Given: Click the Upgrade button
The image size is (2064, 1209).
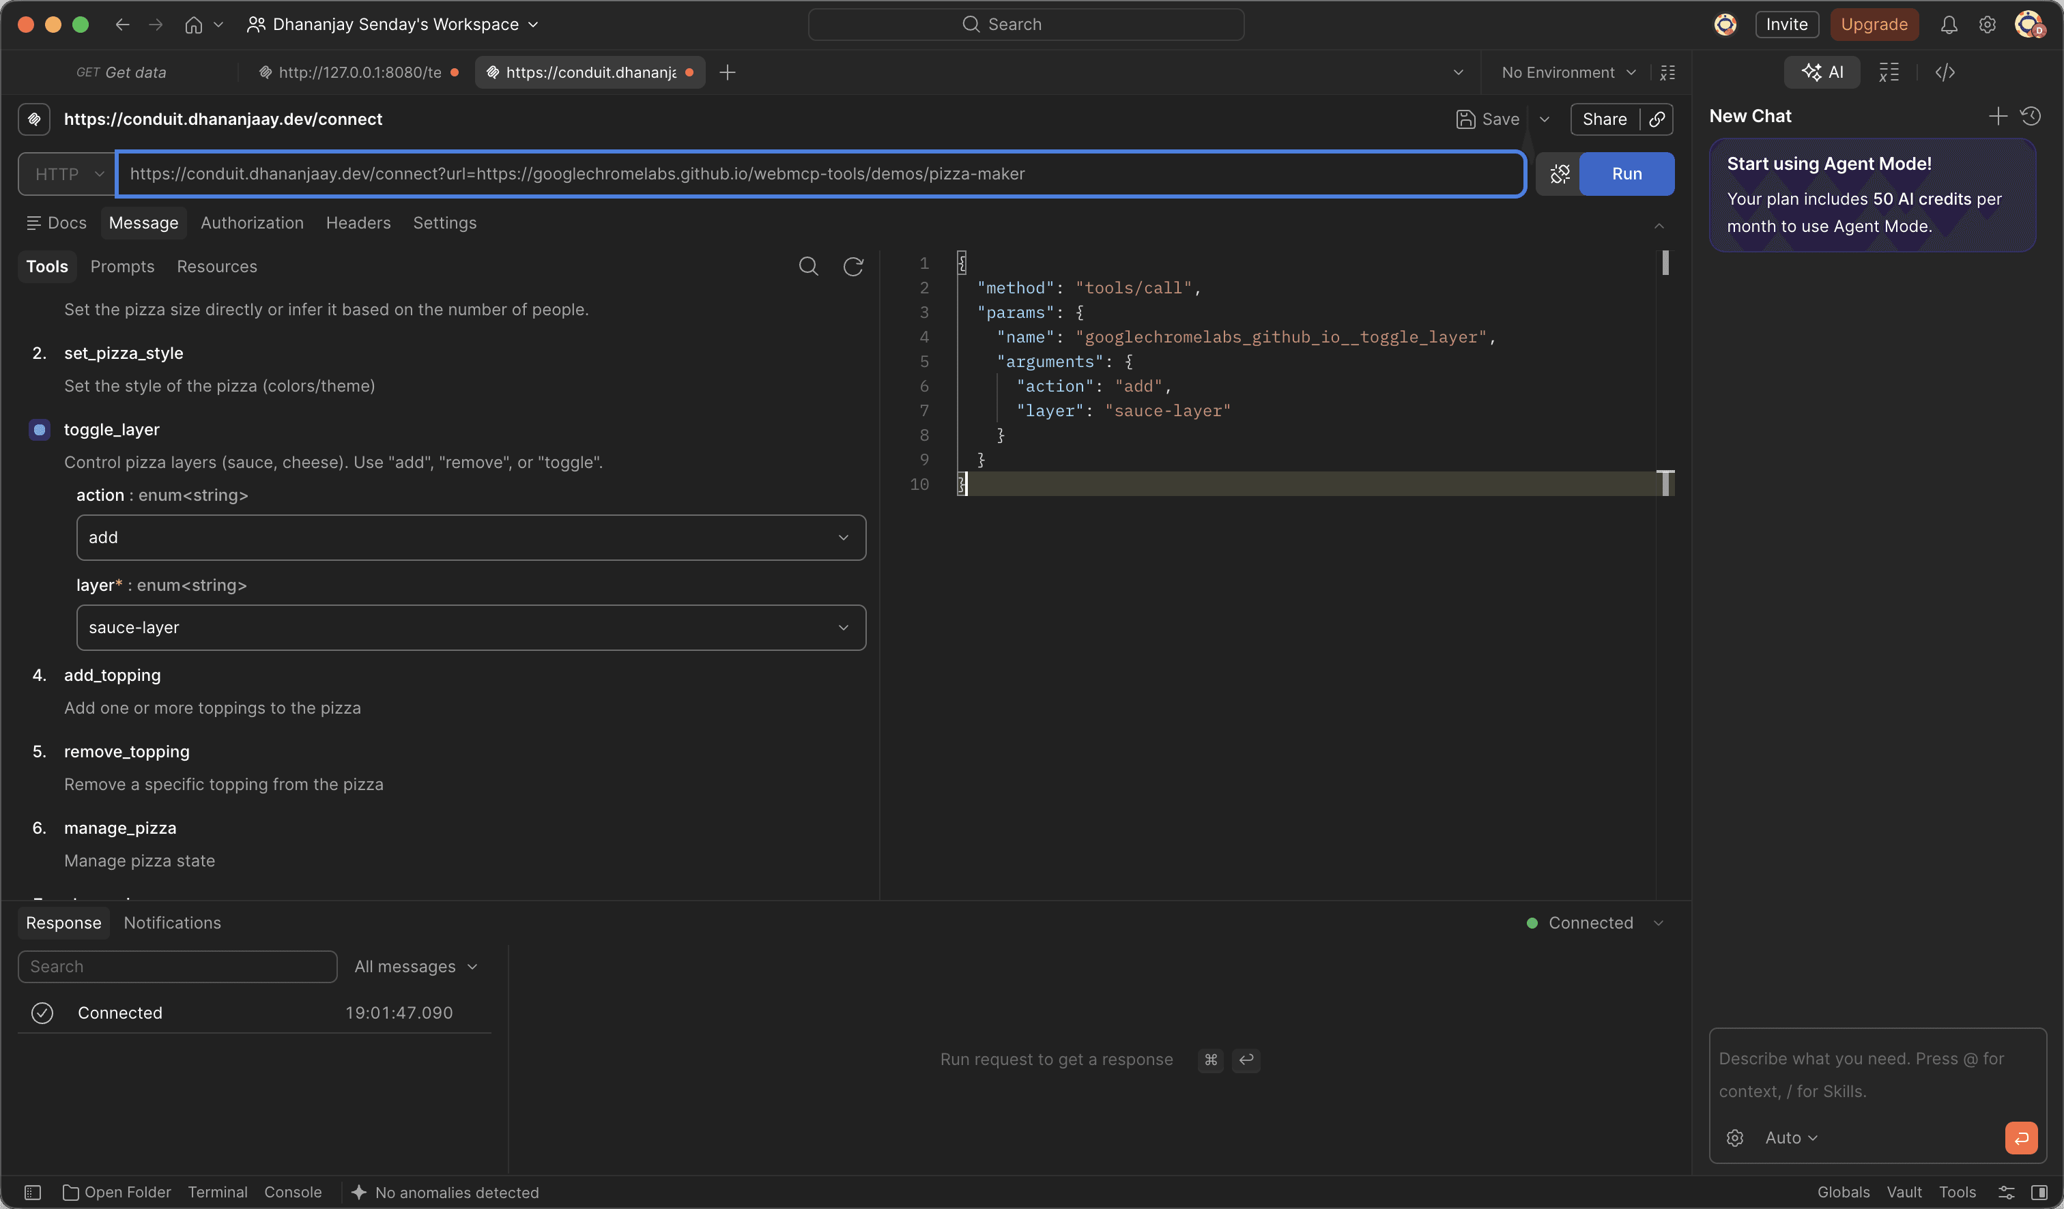Looking at the screenshot, I should (x=1874, y=25).
